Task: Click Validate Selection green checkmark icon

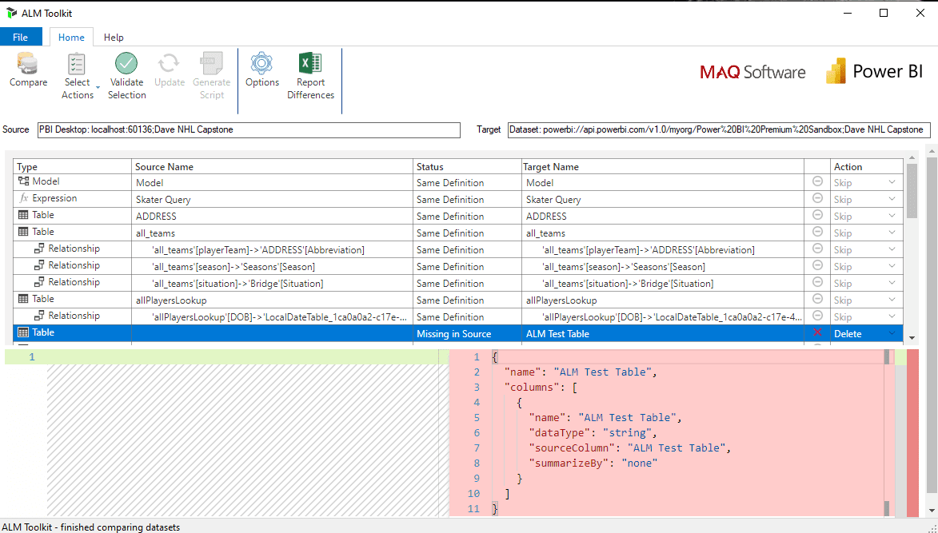Action: point(126,63)
